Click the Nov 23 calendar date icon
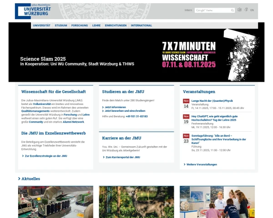273x218 pixels. coord(186,139)
